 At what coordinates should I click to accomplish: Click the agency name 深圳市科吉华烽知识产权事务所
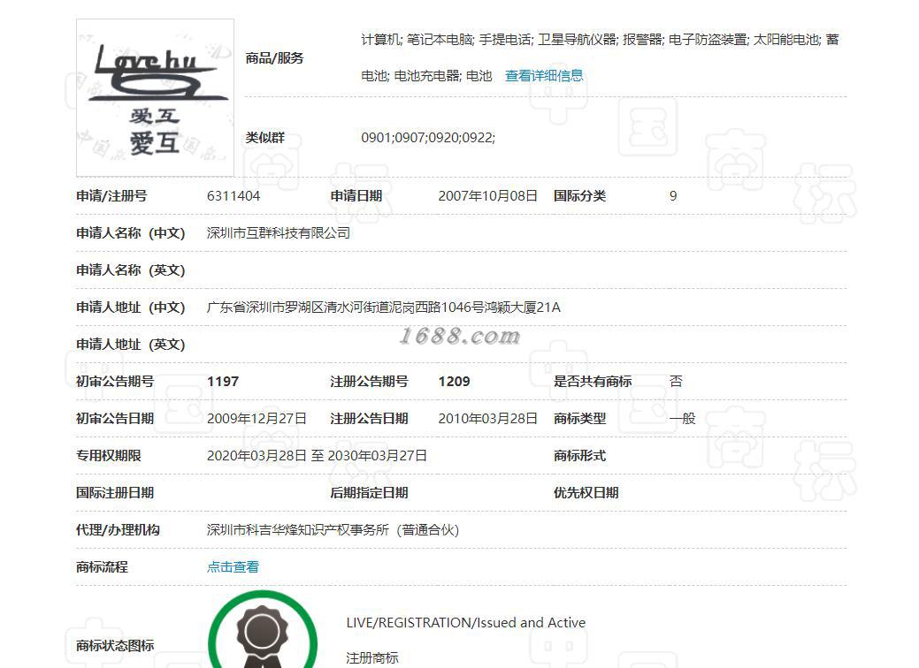click(x=333, y=530)
